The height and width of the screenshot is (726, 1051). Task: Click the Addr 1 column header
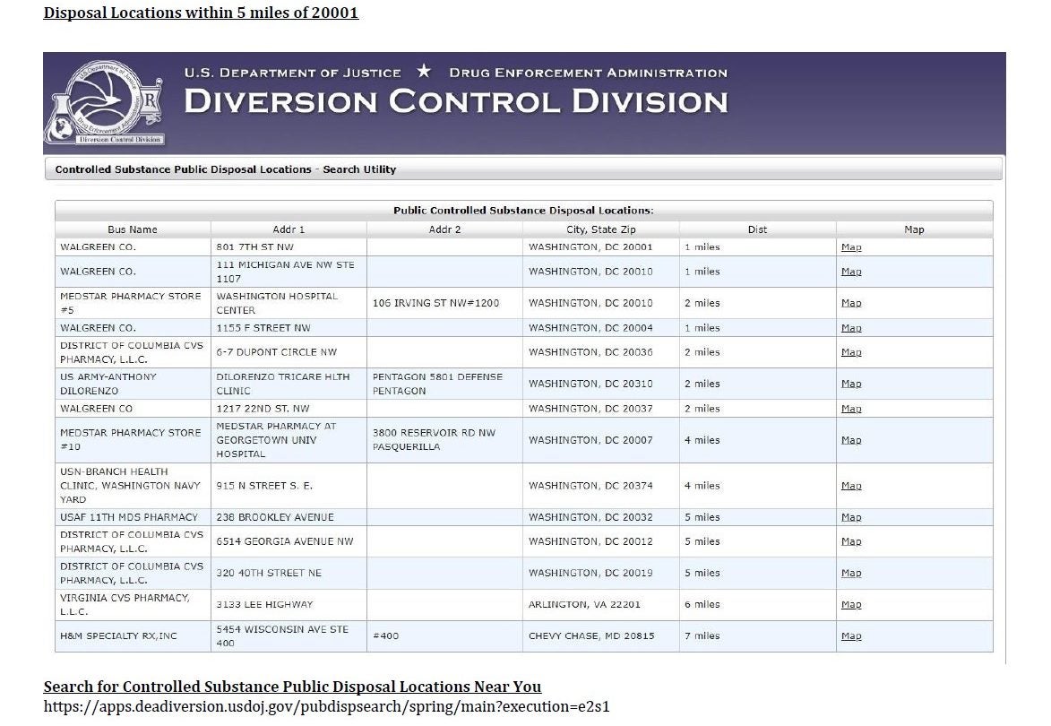(x=289, y=229)
